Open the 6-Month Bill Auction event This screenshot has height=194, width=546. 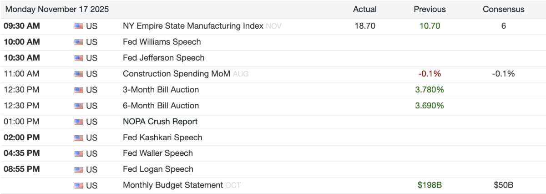tap(161, 106)
